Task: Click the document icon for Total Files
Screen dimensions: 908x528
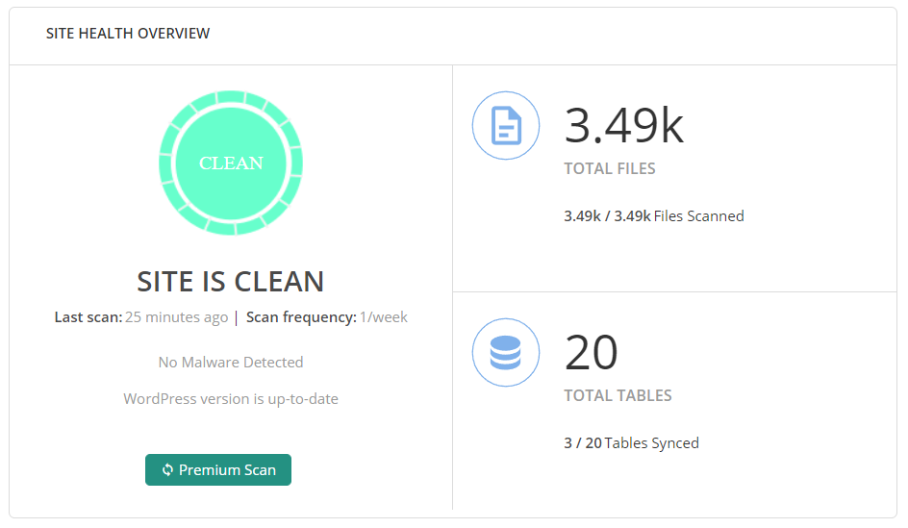Action: (x=506, y=125)
